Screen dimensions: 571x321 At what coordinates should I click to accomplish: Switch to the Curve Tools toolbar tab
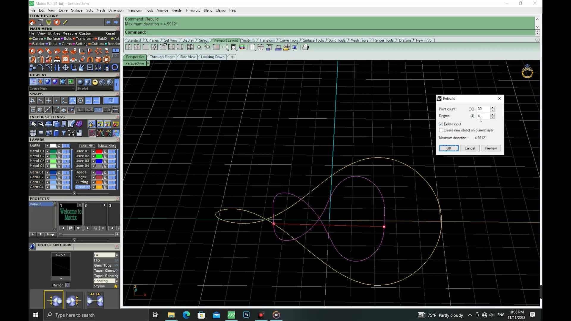pos(288,40)
